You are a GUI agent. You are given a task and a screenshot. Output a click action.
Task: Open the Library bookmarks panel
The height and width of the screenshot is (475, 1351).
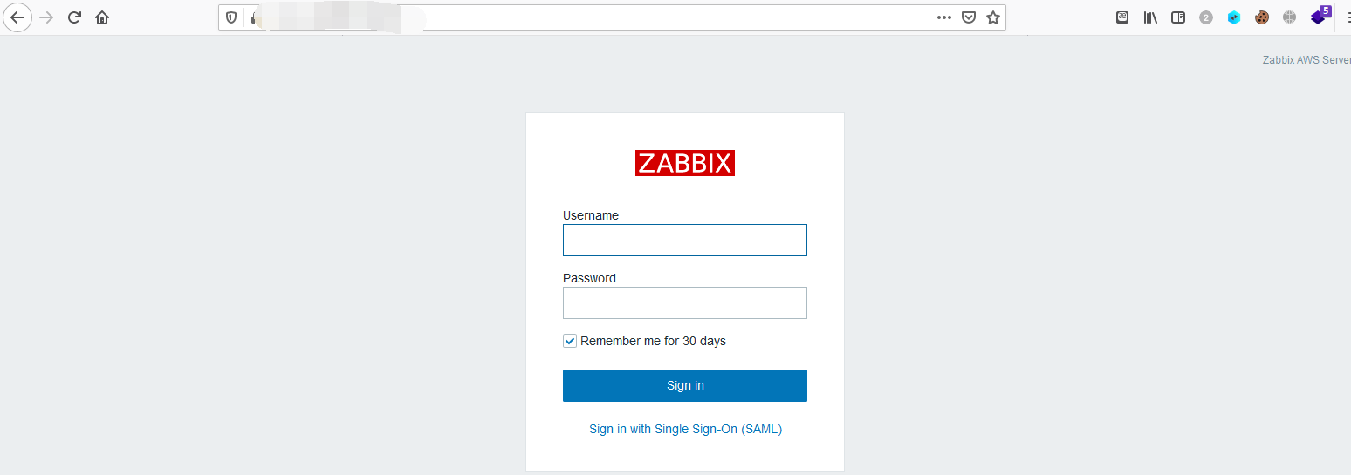1150,17
